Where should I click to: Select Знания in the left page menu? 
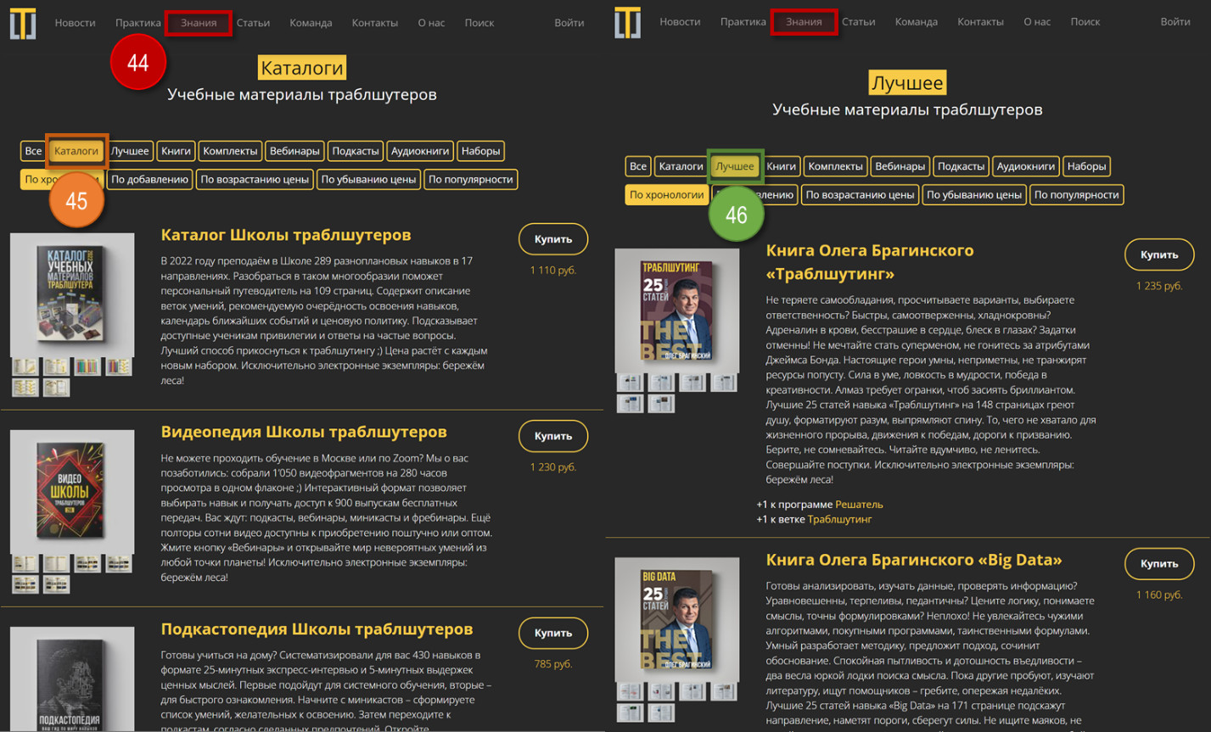tap(199, 23)
